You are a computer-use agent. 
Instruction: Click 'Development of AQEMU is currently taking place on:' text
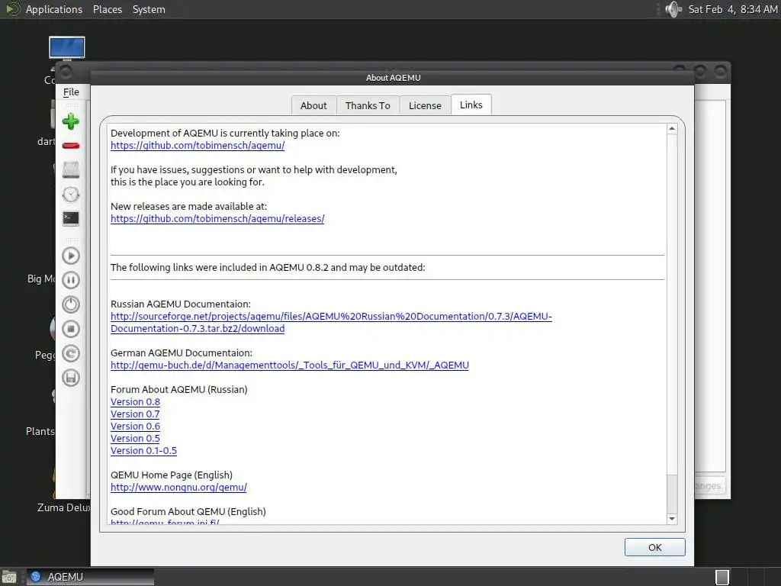click(x=225, y=133)
